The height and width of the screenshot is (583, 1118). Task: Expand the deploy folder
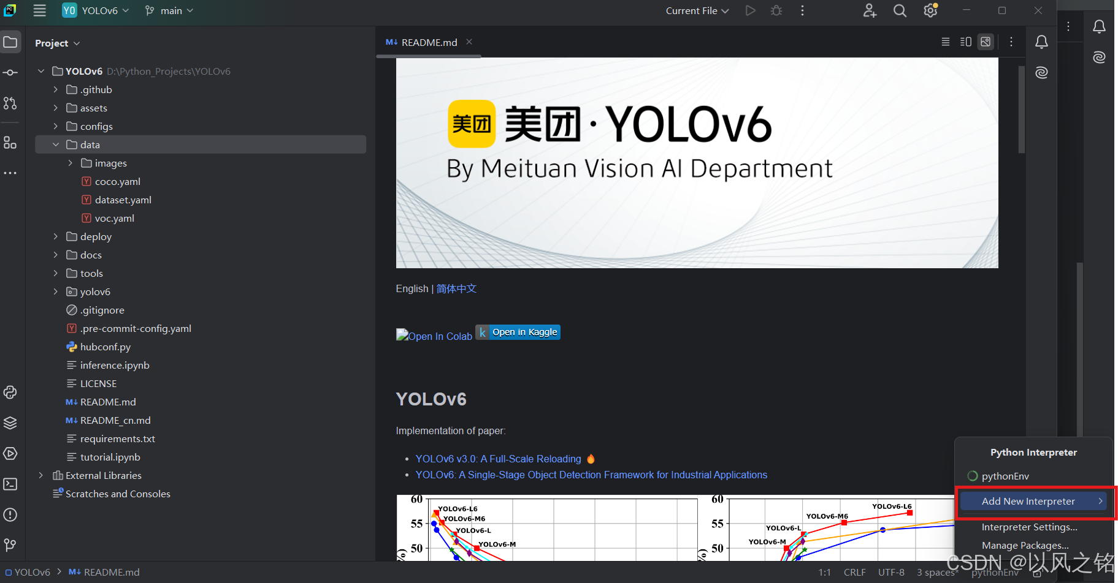click(56, 236)
